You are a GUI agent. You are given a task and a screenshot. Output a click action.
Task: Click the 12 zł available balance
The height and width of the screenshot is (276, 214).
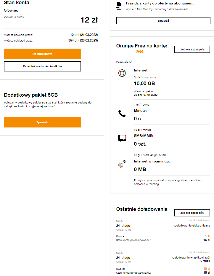click(89, 20)
